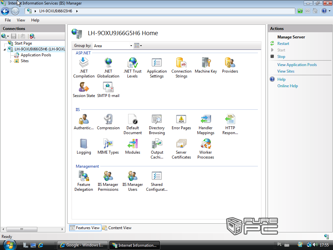Click the Connections pane horizontal scrollbar thumb
The width and height of the screenshot is (333, 250).
pos(22,229)
